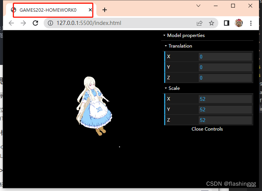The height and width of the screenshot is (191, 262).
Task: Click the address bar URL 127.0.0.1:5500/index.html
Action: pos(89,23)
